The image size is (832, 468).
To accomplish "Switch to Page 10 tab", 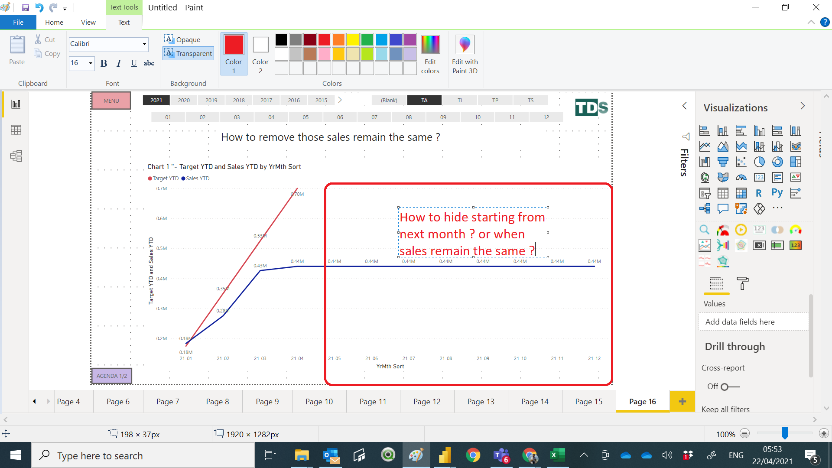I will click(319, 401).
